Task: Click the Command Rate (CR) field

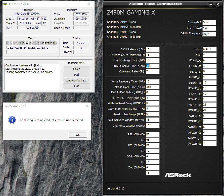Action: click(x=153, y=71)
